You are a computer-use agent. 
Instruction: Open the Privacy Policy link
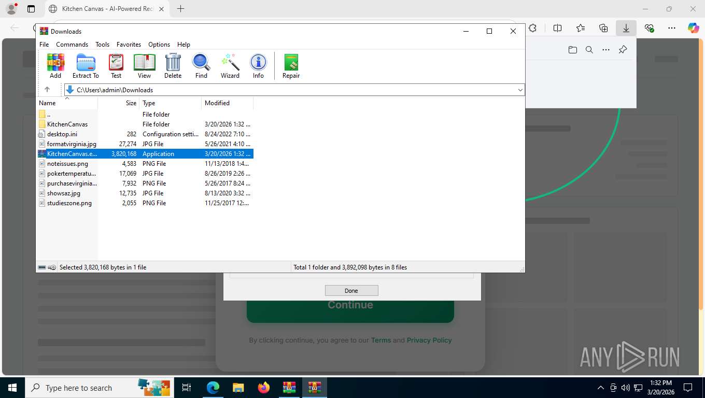pyautogui.click(x=429, y=340)
